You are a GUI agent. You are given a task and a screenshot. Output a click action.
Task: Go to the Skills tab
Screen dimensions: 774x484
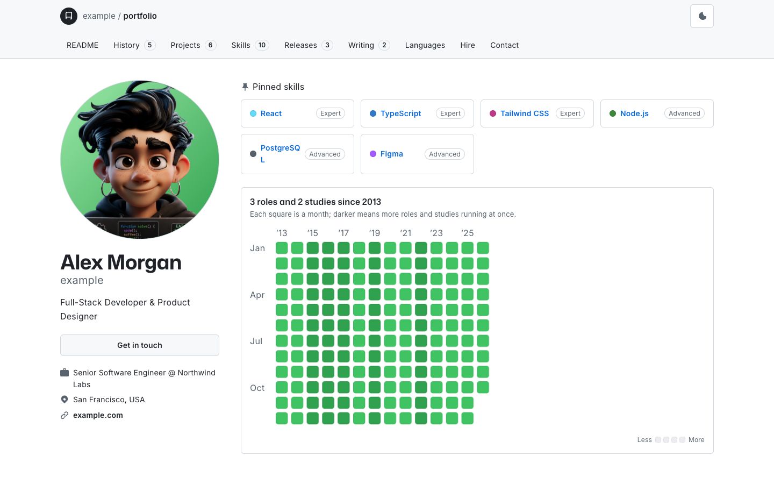[x=250, y=45]
